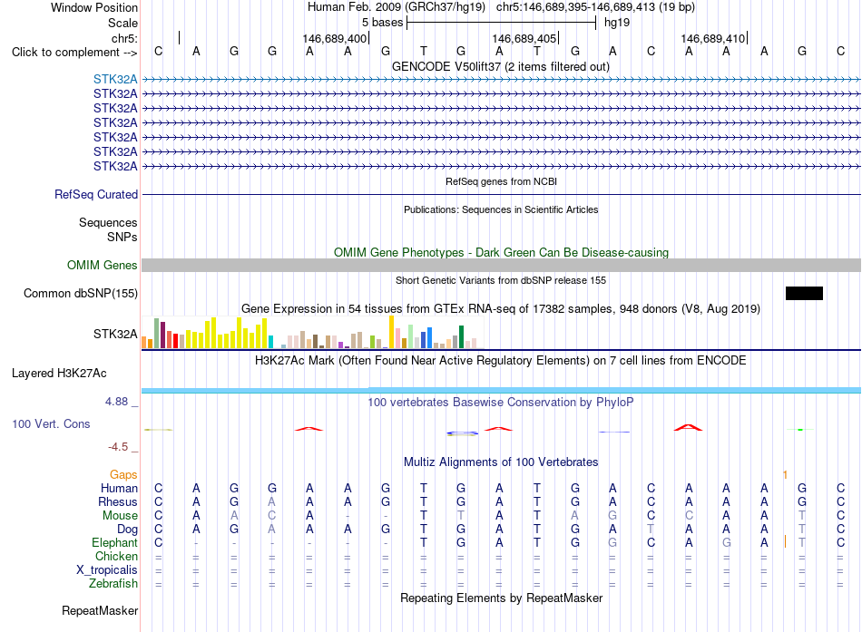Open the 'RefSeq genes from NCBI' title
The height and width of the screenshot is (632, 862).
[x=501, y=181]
